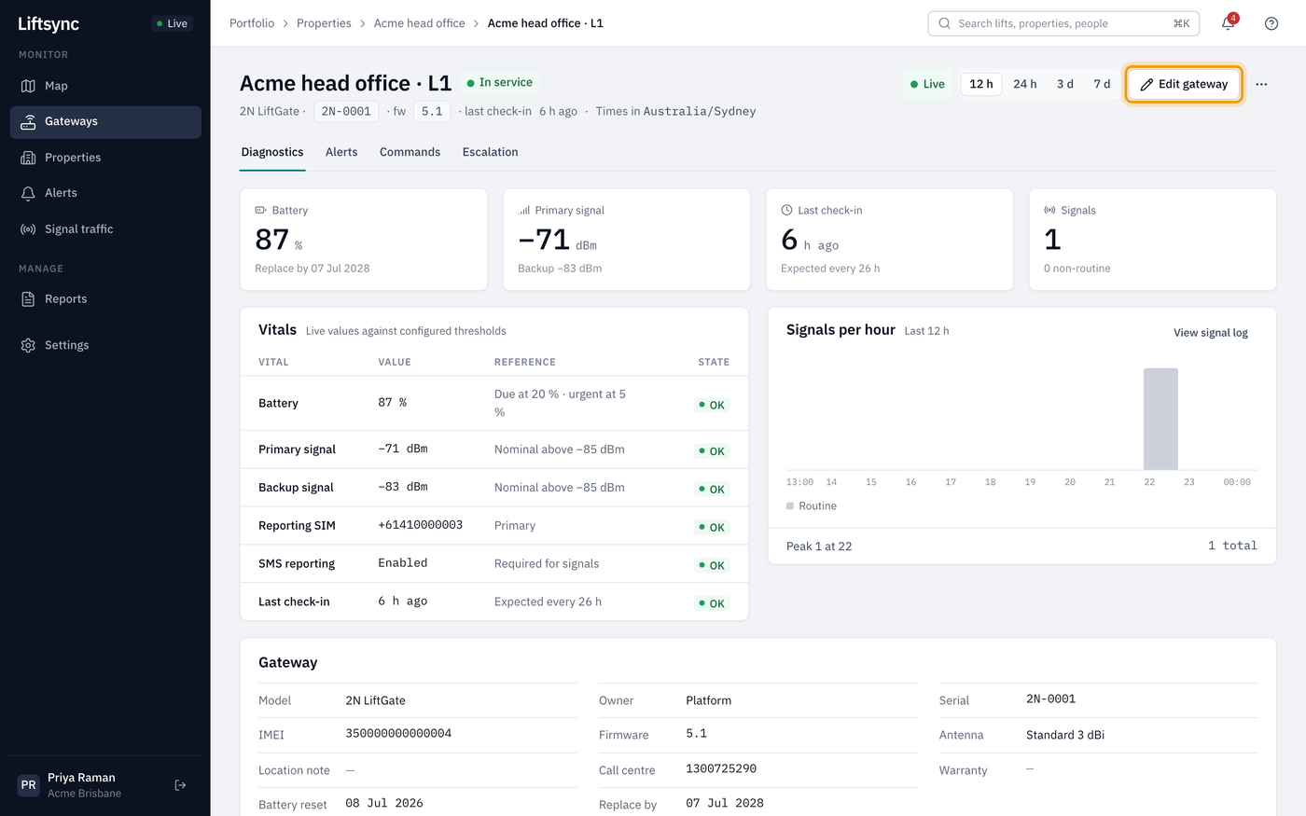The image size is (1306, 816).
Task: Click the Portfolio breadcrumb link
Action: pyautogui.click(x=252, y=23)
